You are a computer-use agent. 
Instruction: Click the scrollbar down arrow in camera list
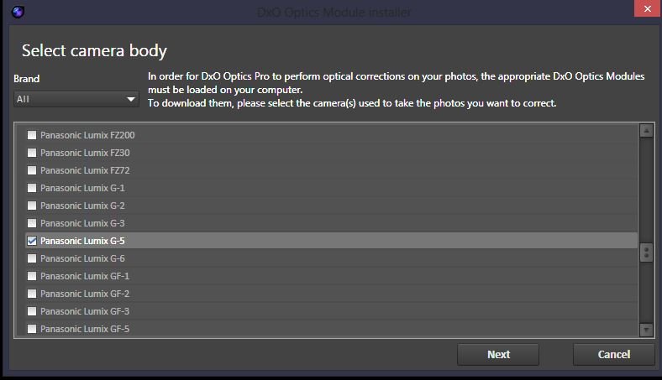point(646,330)
